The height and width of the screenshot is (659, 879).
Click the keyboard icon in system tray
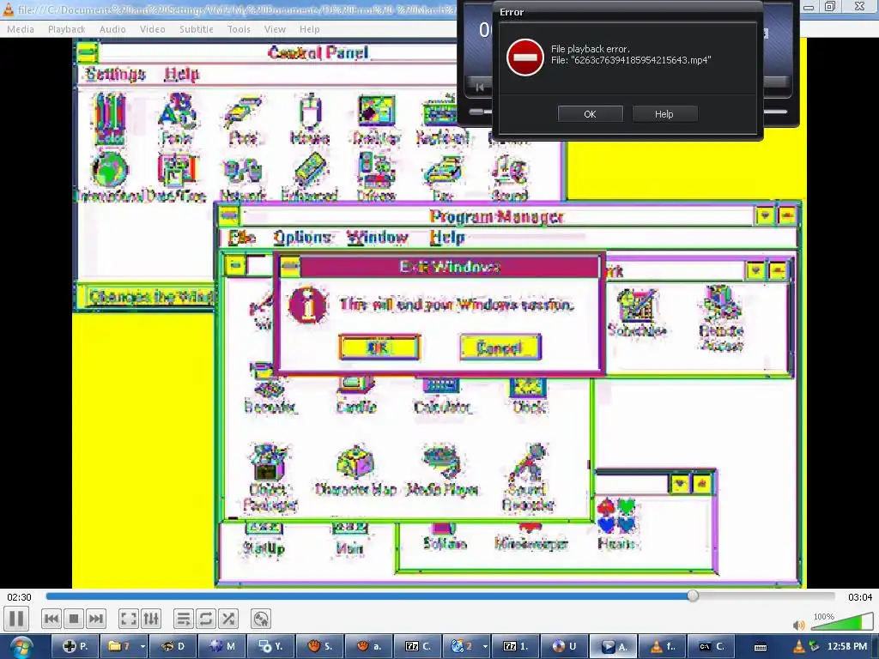coord(761,647)
